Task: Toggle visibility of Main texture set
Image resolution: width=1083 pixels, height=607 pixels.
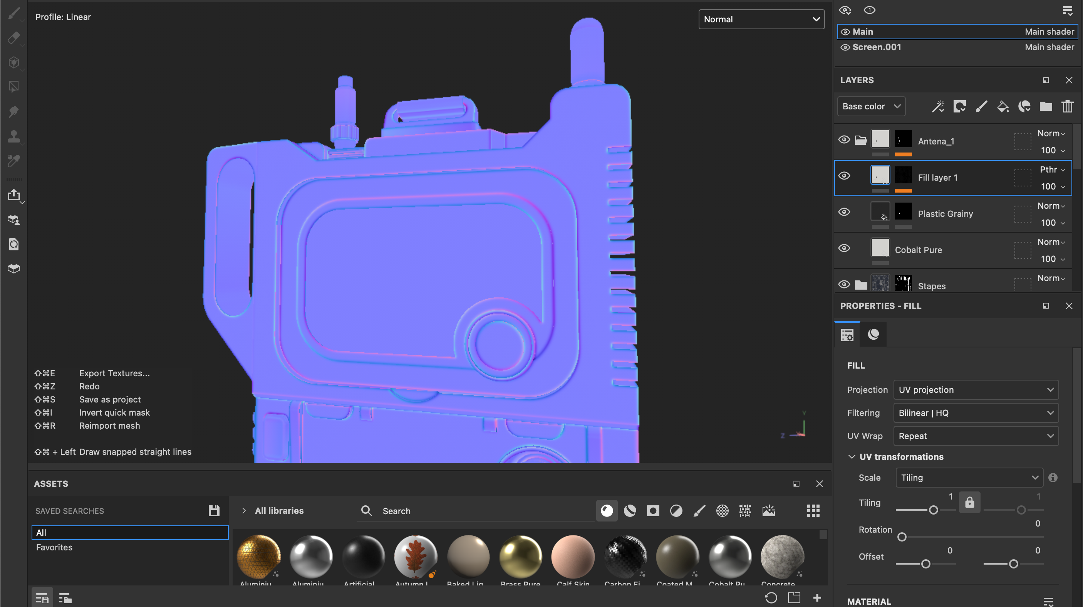Action: click(845, 32)
